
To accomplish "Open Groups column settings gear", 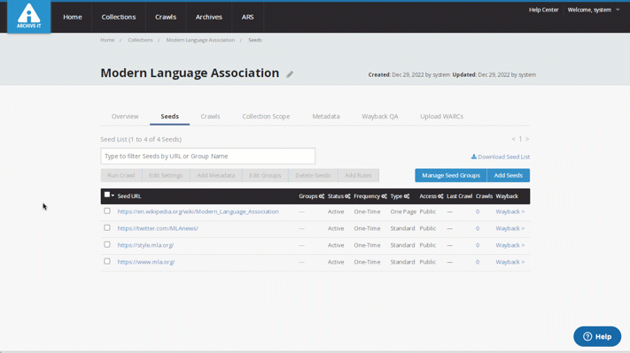I will [x=322, y=196].
